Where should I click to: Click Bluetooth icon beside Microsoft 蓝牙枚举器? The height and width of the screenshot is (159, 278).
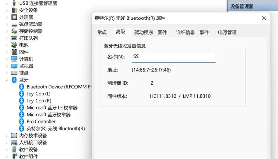point(22,114)
